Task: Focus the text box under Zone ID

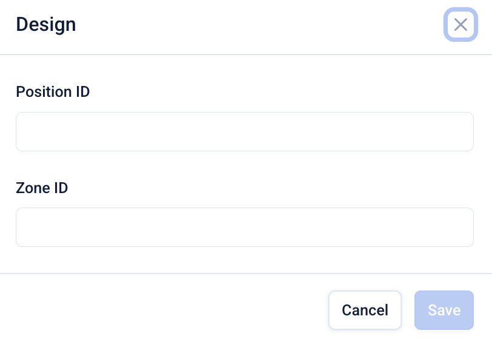Action: [x=244, y=227]
